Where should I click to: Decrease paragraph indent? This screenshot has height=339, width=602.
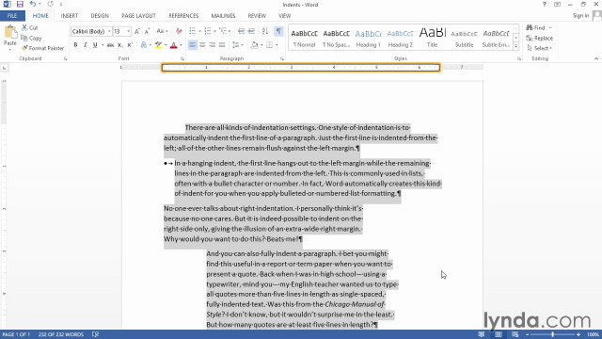pyautogui.click(x=242, y=31)
